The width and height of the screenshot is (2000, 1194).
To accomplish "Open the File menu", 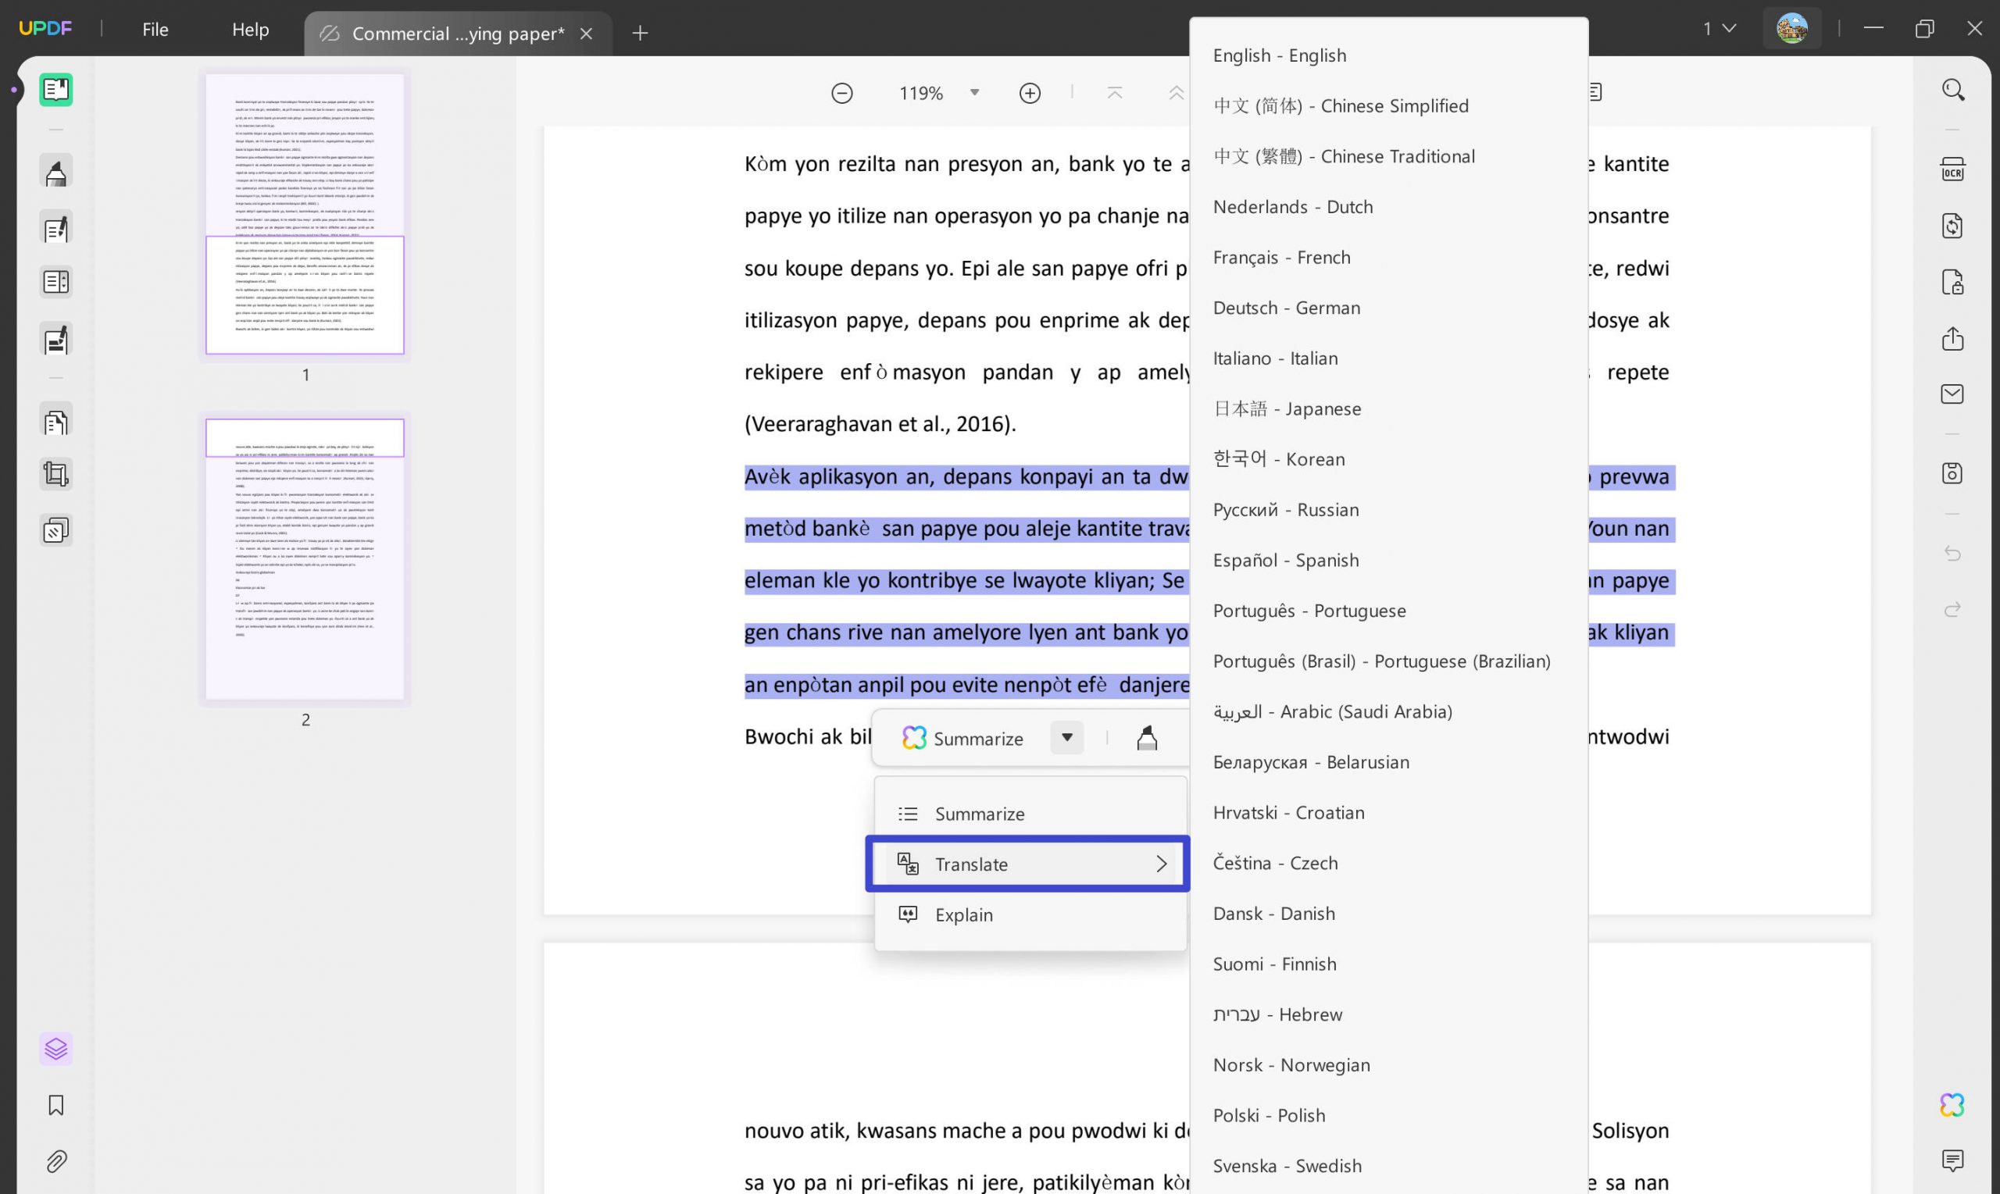I will click(155, 30).
